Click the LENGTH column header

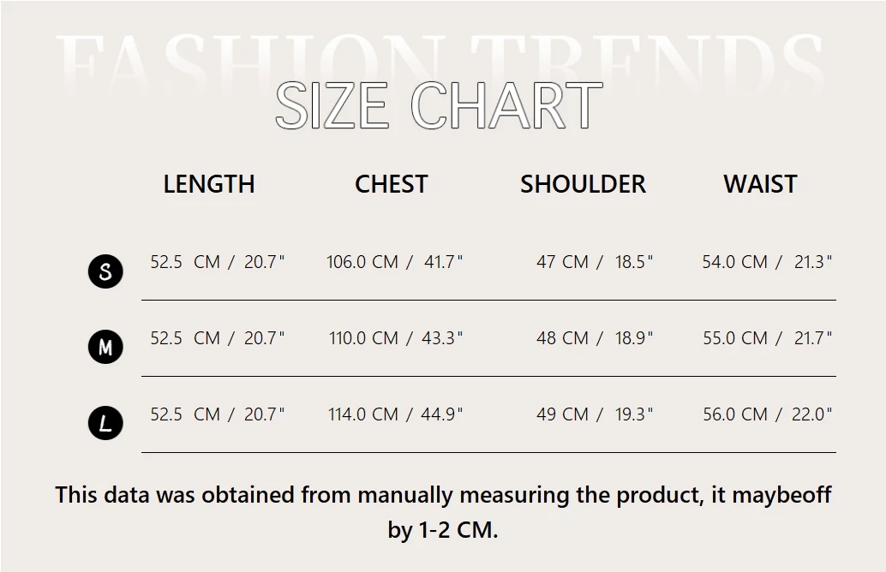click(209, 184)
